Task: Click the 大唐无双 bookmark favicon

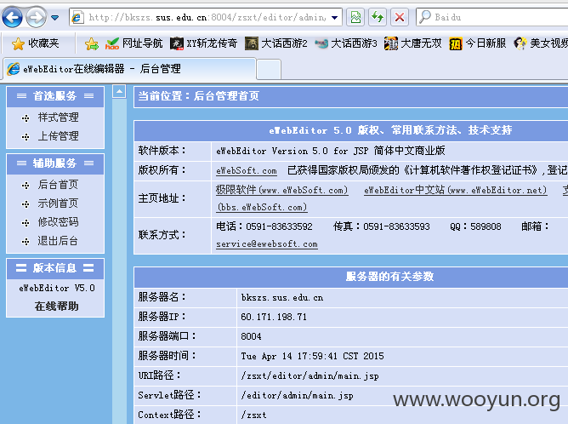Action: point(391,44)
